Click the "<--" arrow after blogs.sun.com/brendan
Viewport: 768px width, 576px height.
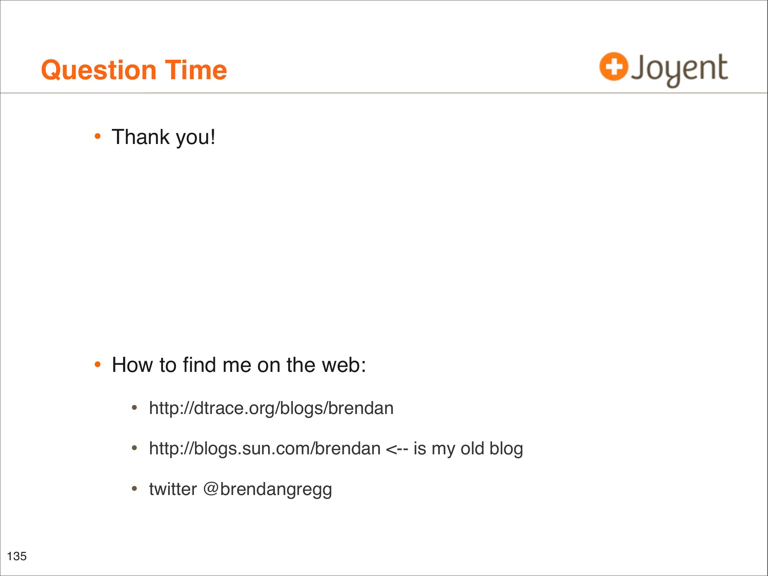click(x=397, y=449)
